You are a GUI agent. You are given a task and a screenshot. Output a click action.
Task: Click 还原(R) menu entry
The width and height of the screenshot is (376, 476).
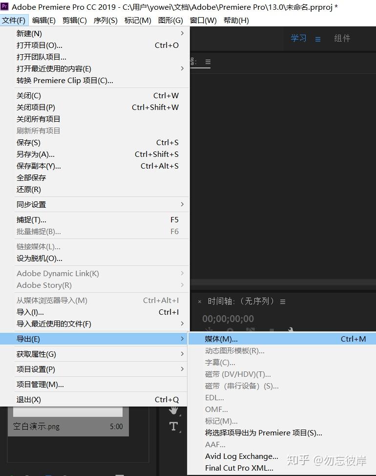pos(95,190)
